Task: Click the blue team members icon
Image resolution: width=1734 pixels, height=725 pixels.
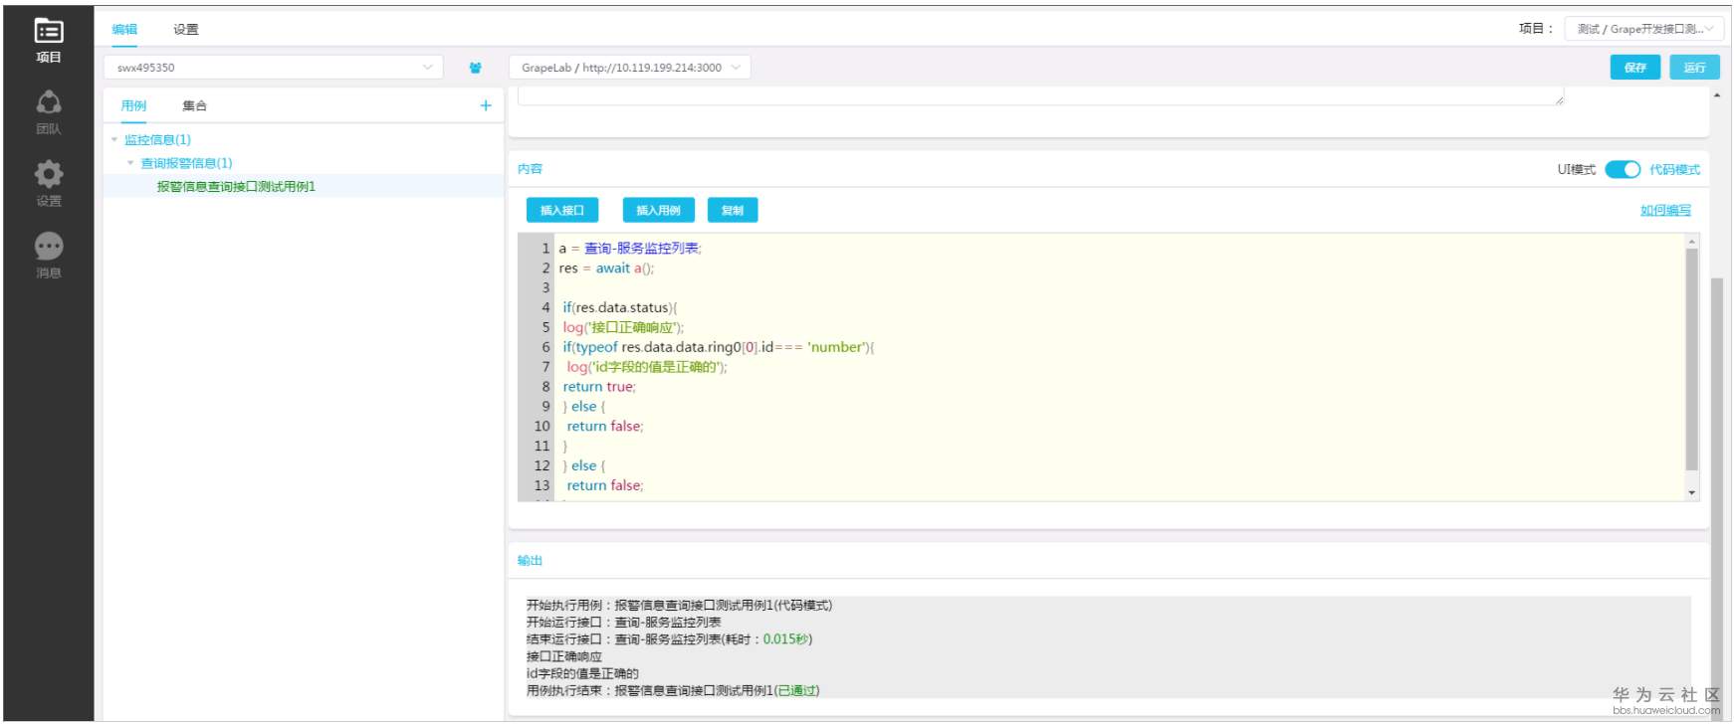Action: pos(475,68)
